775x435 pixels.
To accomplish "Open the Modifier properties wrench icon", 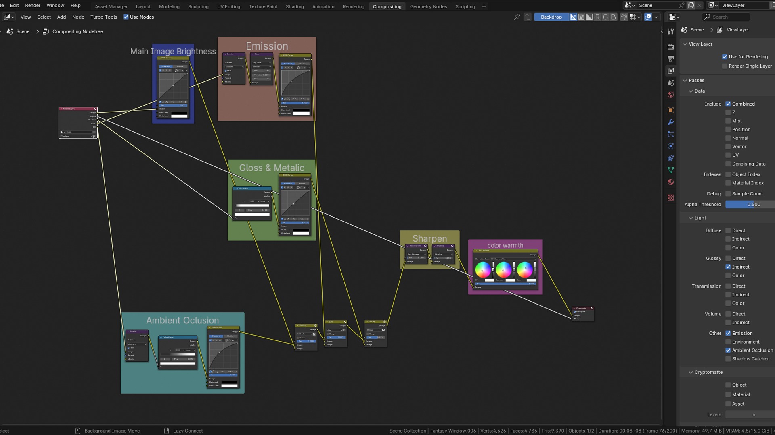I will click(670, 122).
